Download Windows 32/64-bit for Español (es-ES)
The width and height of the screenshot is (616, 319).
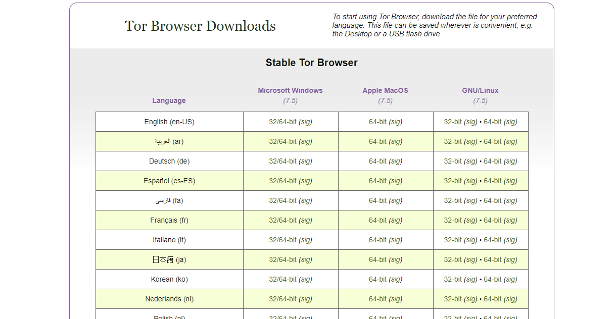(282, 181)
